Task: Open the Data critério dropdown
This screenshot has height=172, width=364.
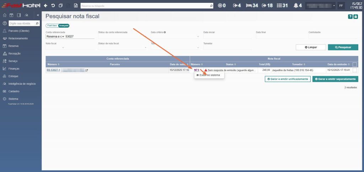Action: click(175, 37)
